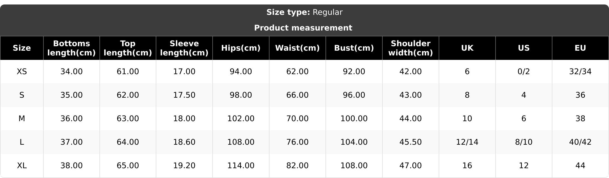The image size is (609, 178).
Task: Click the M size row label
Action: [x=22, y=119]
